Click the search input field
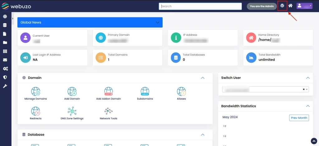The height and width of the screenshot is (146, 319). pos(200,6)
